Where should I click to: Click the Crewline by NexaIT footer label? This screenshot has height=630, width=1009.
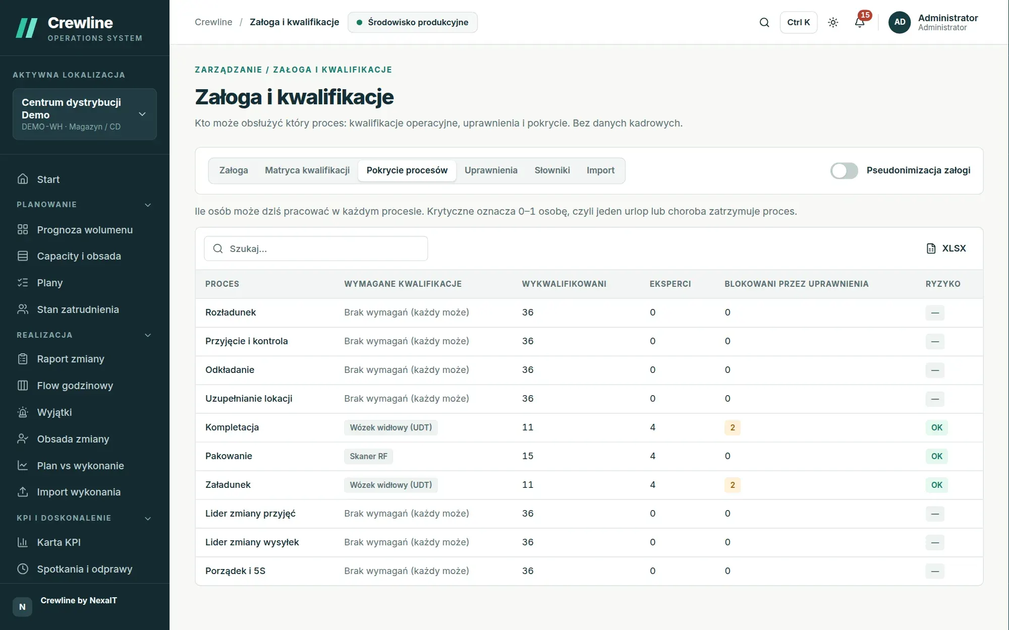(x=79, y=600)
